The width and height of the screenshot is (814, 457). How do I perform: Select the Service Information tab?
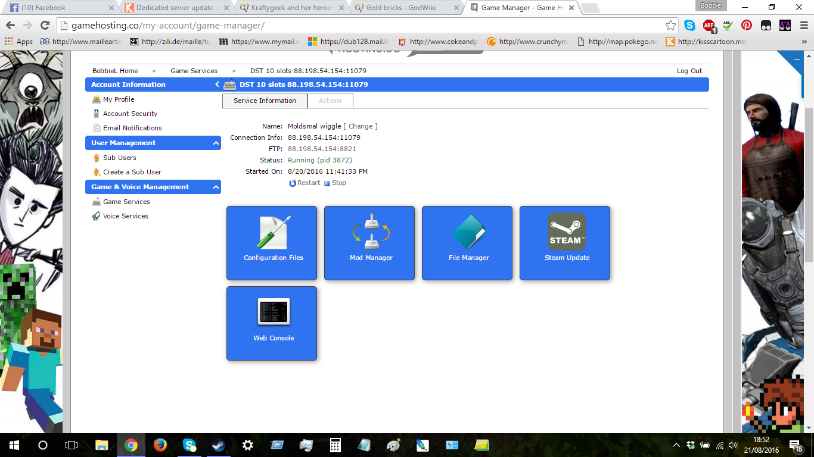click(265, 101)
